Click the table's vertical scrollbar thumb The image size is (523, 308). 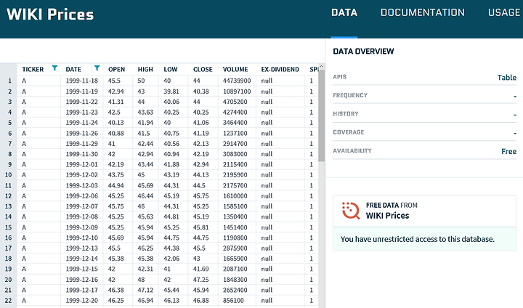point(322,115)
